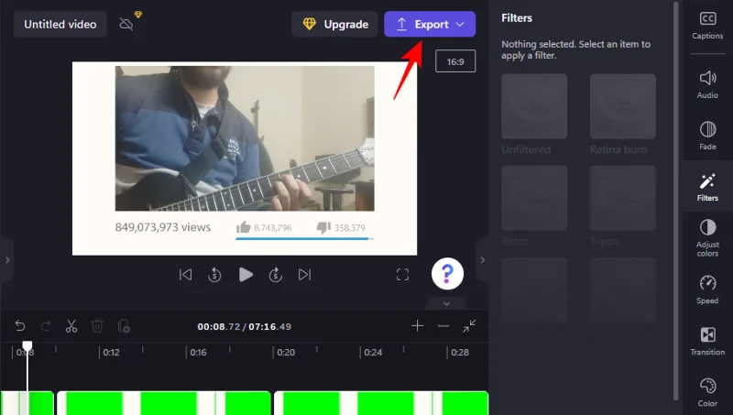
Task: Open Adjust colors panel
Action: coord(707,238)
